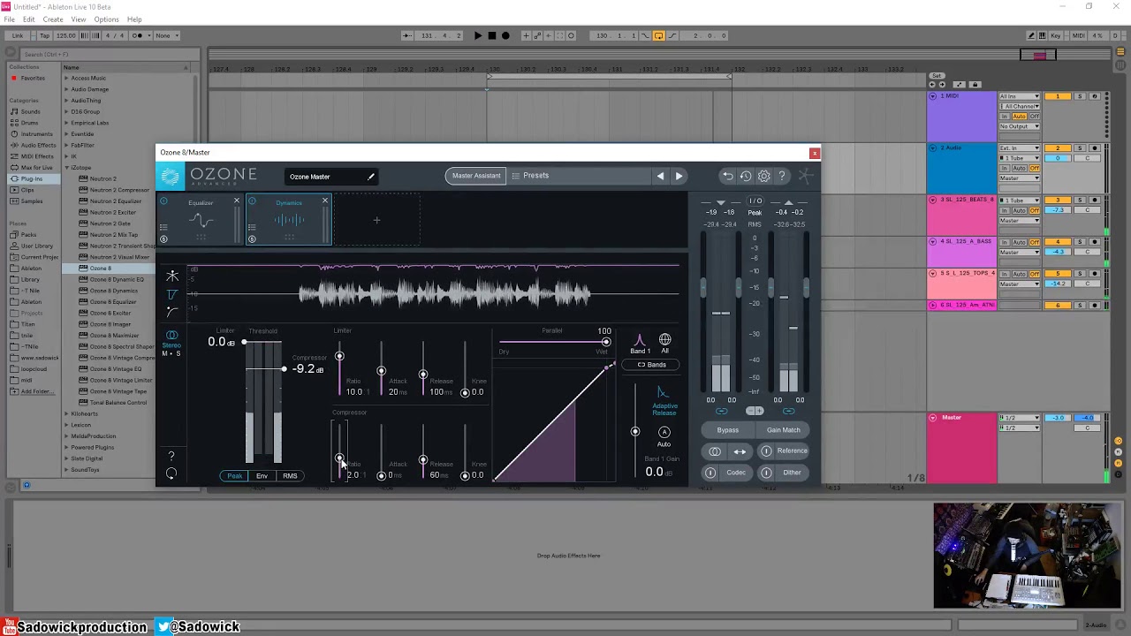Select Peak detection mode
The height and width of the screenshot is (636, 1131).
coord(234,476)
